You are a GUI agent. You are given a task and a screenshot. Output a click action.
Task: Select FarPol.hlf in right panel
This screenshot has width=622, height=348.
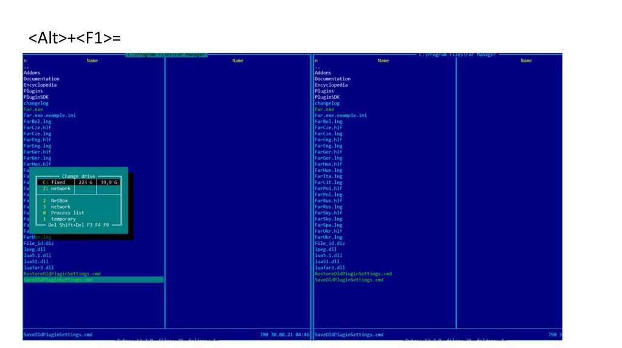(x=329, y=189)
